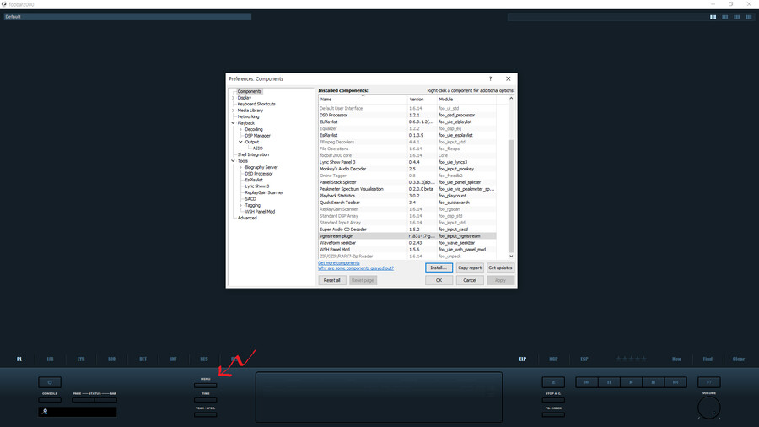Toggle the STOP A.C. button
The height and width of the screenshot is (427, 759).
tap(553, 400)
